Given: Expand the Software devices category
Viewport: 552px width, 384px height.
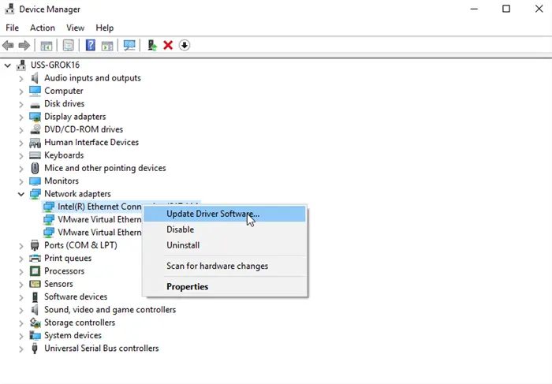Looking at the screenshot, I should pyautogui.click(x=21, y=297).
